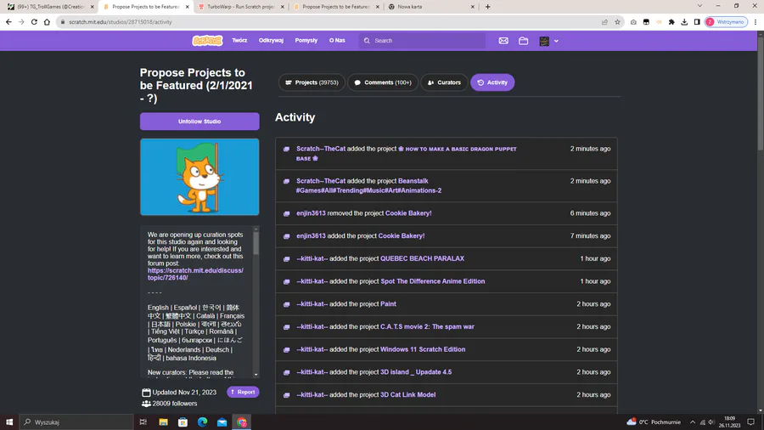The image size is (764, 430).
Task: Switch to the Comments (100+) tab
Action: [x=383, y=82]
